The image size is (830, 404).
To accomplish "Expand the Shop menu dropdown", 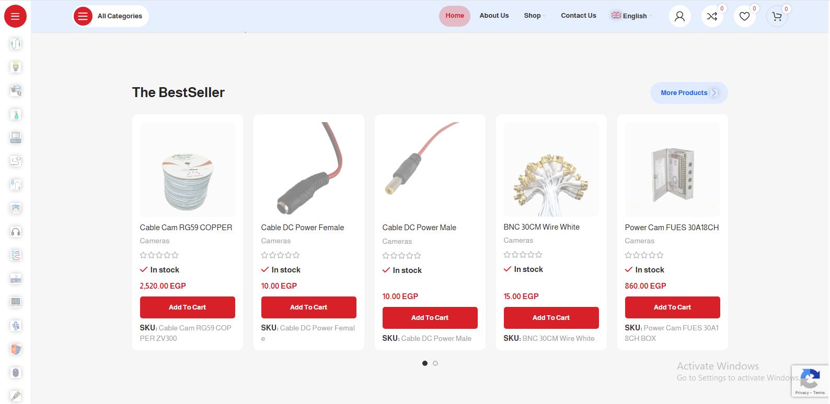I will coord(535,16).
